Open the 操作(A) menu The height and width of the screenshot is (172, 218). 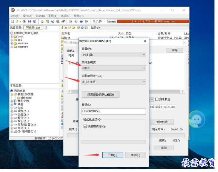[x=27, y=16]
